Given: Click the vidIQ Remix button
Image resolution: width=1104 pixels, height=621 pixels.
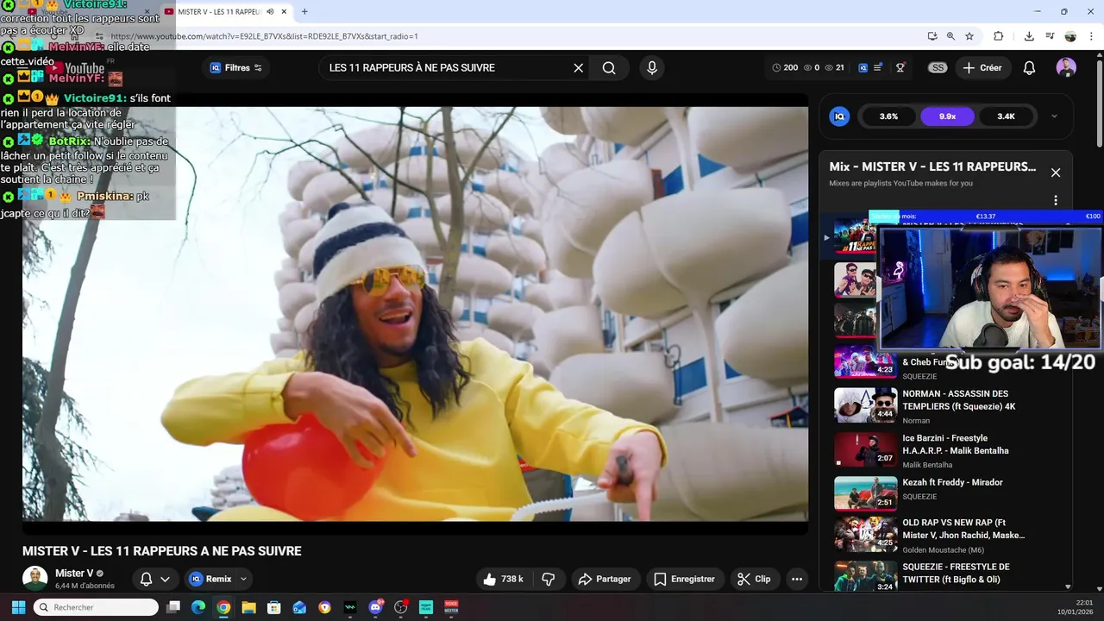Looking at the screenshot, I should tap(210, 579).
